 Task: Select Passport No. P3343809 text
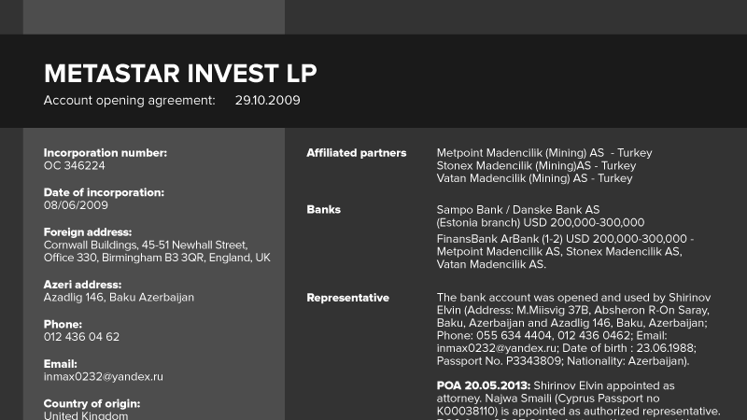coord(499,361)
